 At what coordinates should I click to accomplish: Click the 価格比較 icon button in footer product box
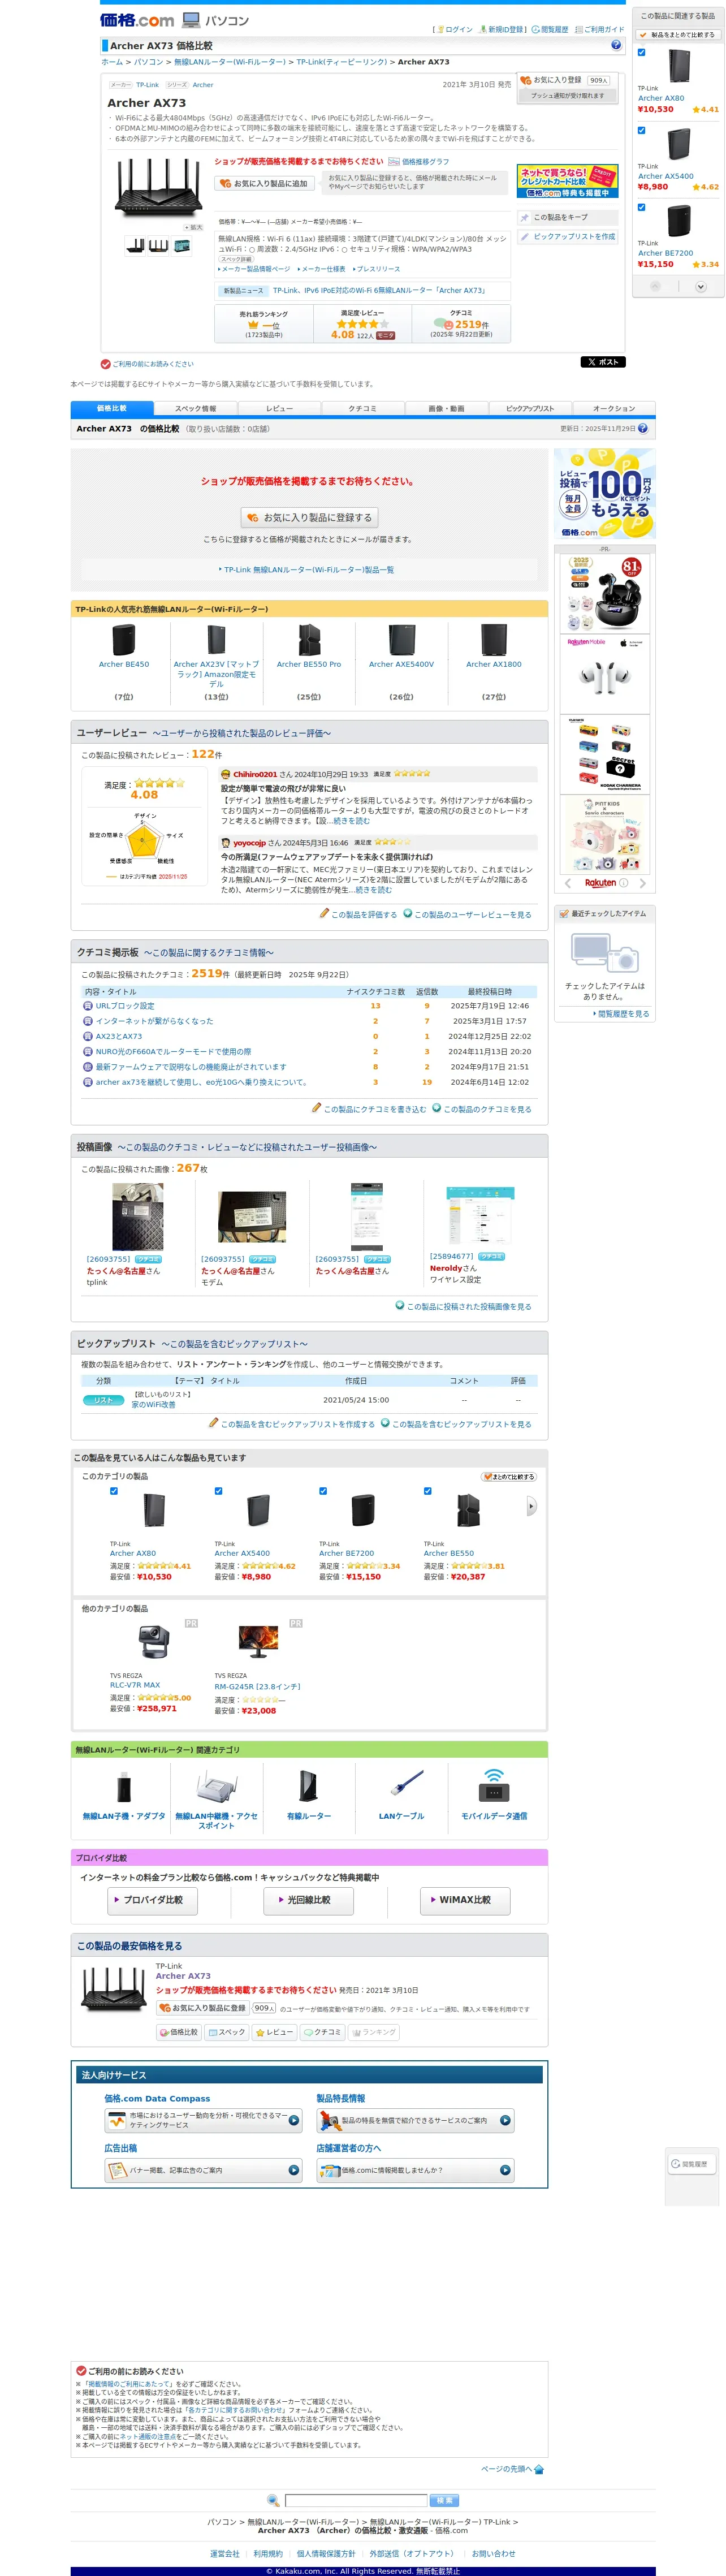click(x=179, y=2032)
